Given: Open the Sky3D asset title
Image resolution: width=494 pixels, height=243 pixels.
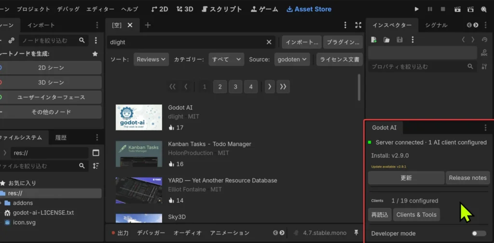Looking at the screenshot, I should pos(177,217).
